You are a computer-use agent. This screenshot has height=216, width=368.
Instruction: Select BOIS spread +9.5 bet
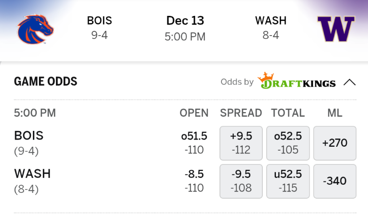pyautogui.click(x=241, y=143)
